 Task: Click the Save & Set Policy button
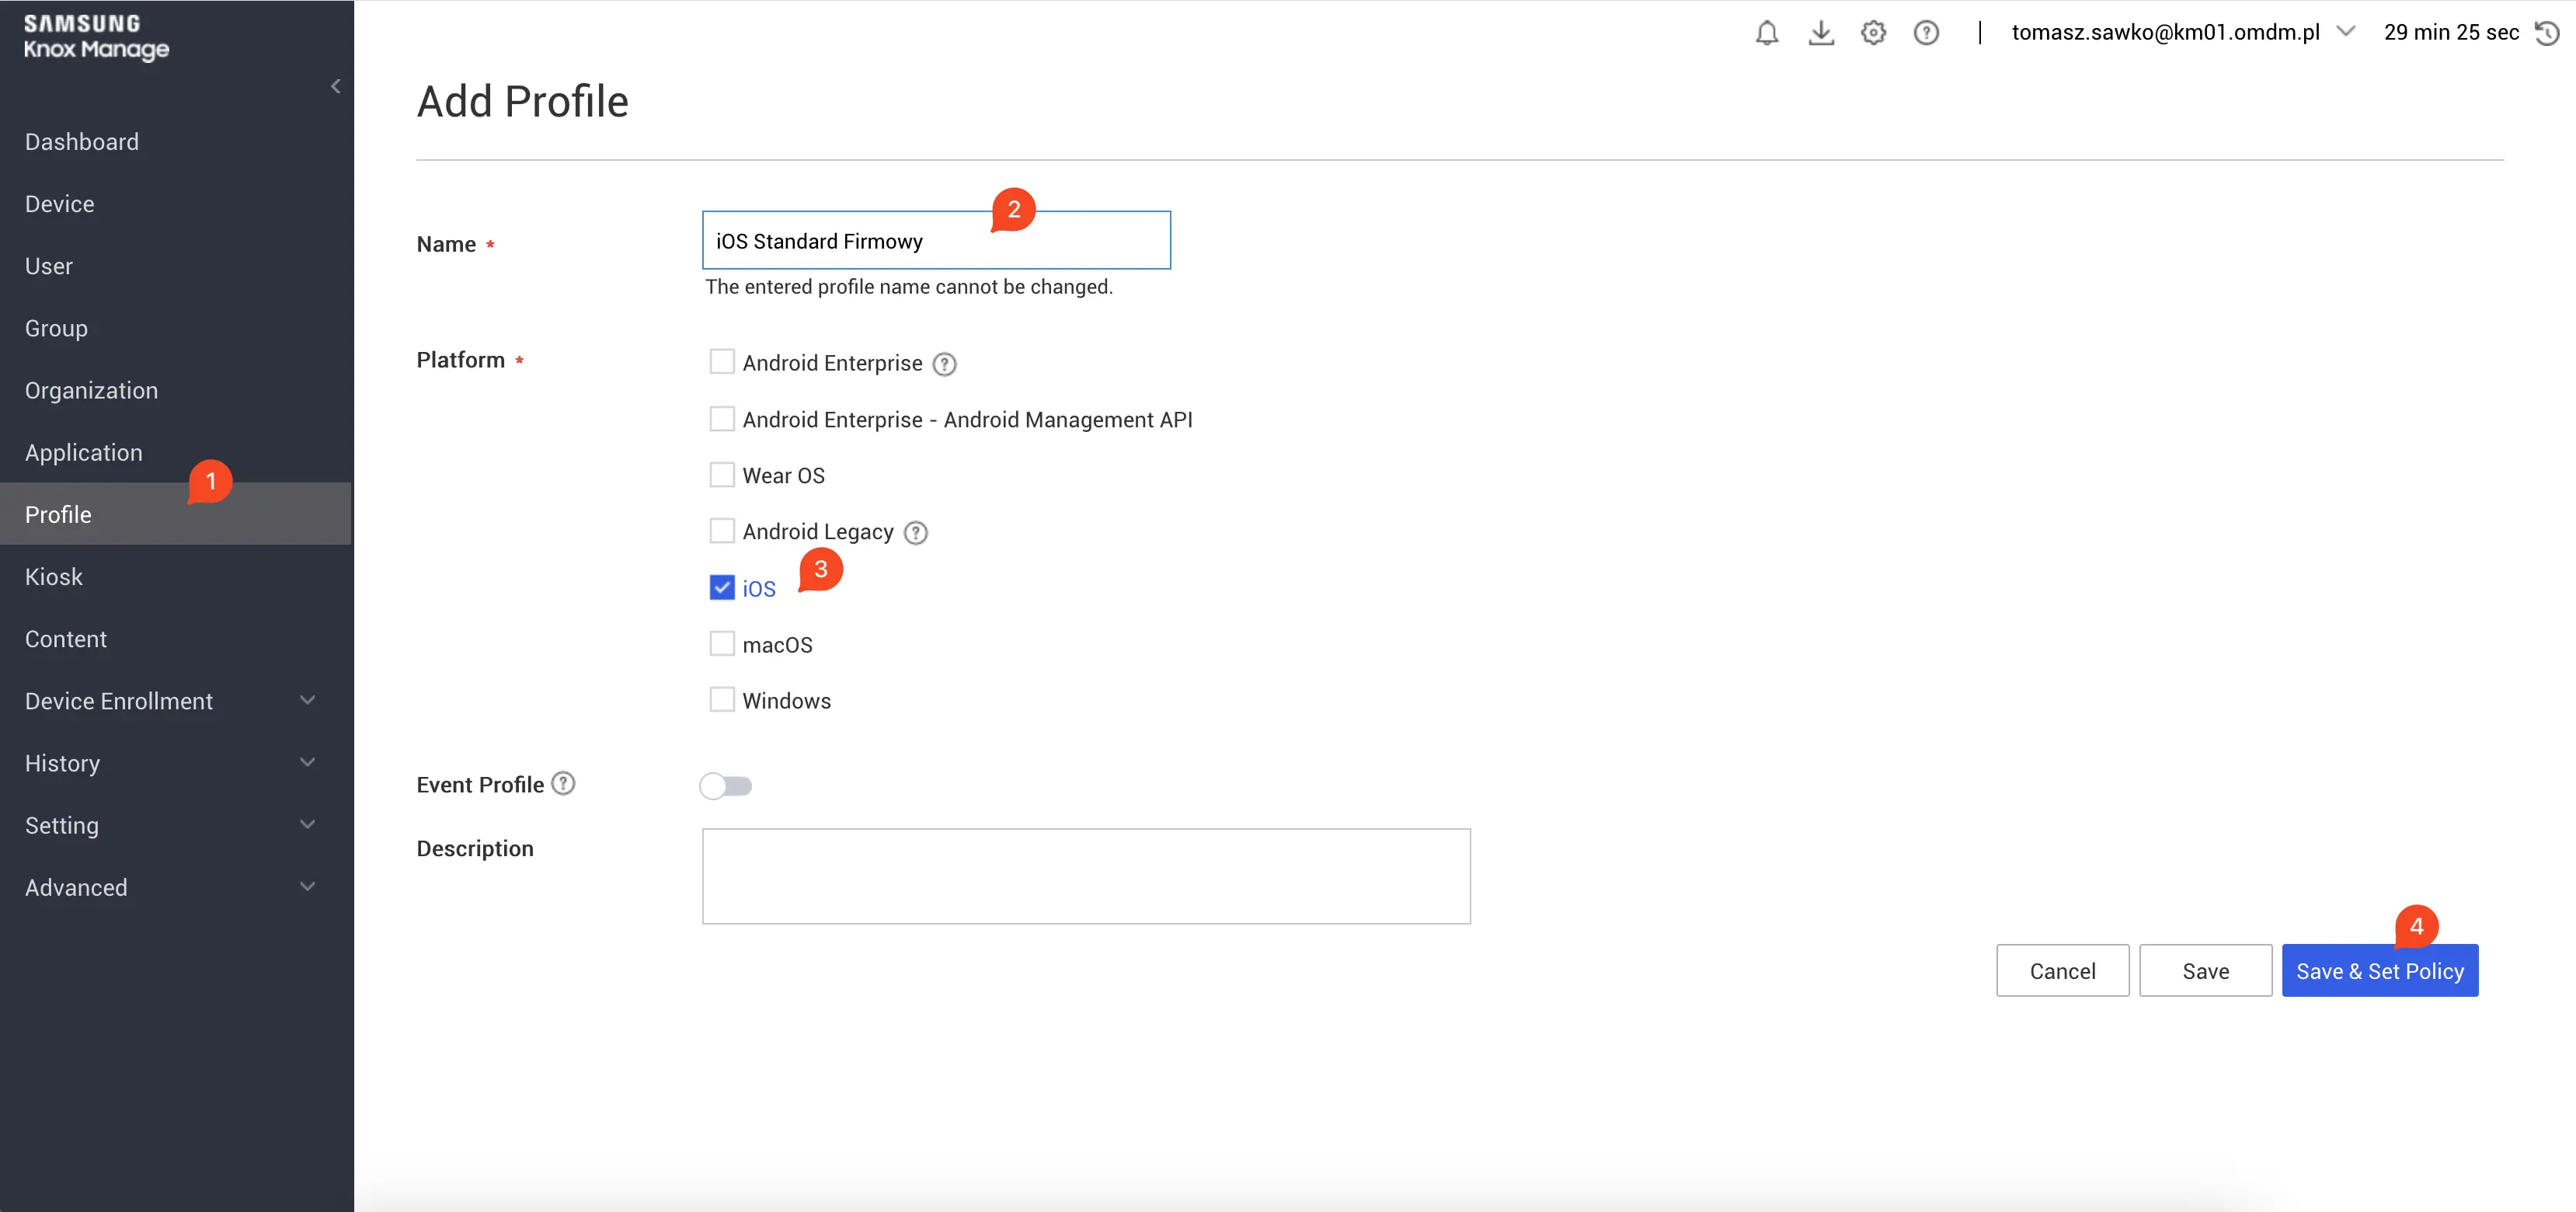pyautogui.click(x=2379, y=971)
